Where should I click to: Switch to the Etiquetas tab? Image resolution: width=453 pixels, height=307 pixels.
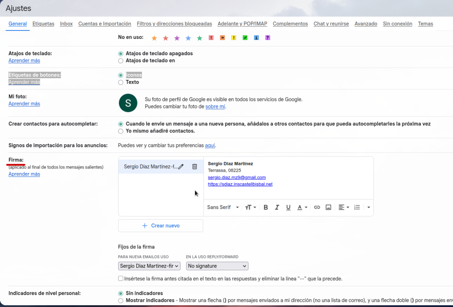pos(43,24)
